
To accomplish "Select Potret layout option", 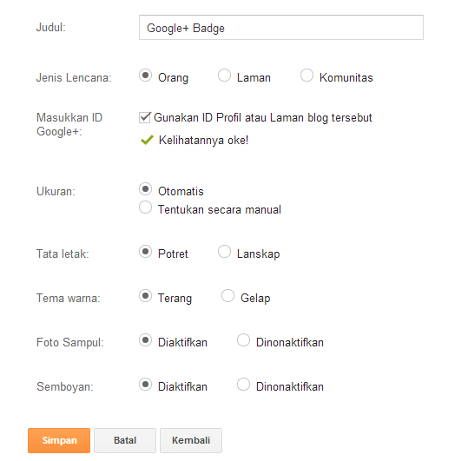I will pyautogui.click(x=145, y=252).
